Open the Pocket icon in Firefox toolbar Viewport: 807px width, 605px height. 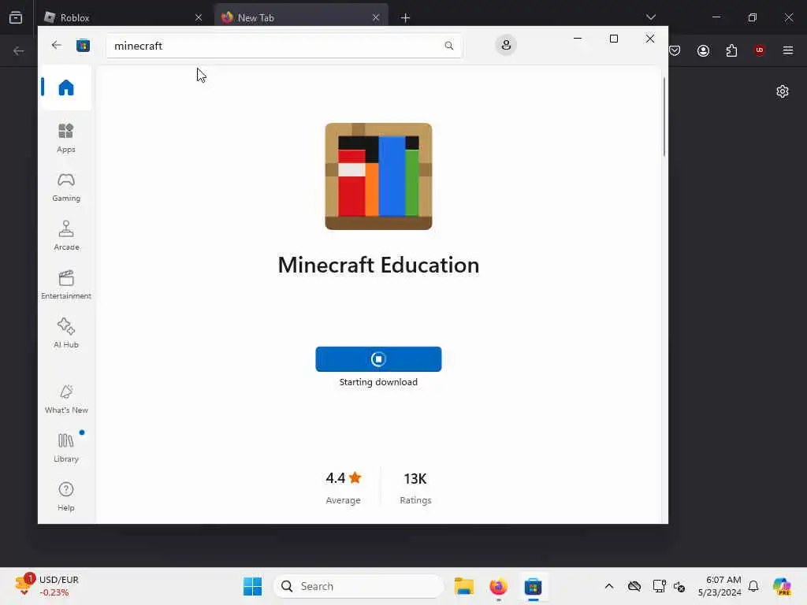[x=675, y=50]
